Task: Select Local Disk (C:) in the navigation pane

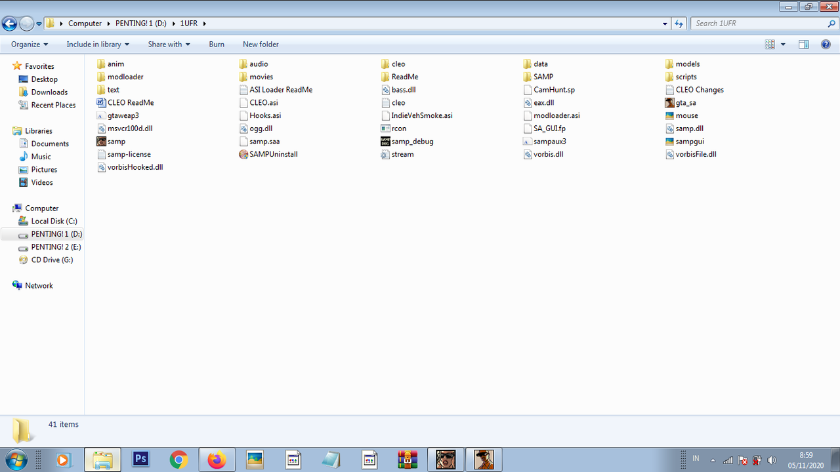Action: click(54, 221)
